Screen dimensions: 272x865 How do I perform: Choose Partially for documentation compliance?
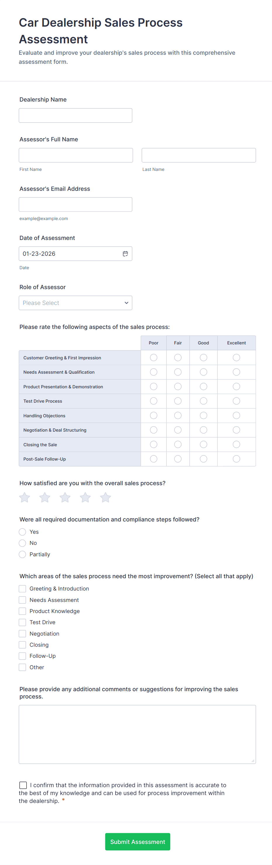pyautogui.click(x=23, y=555)
